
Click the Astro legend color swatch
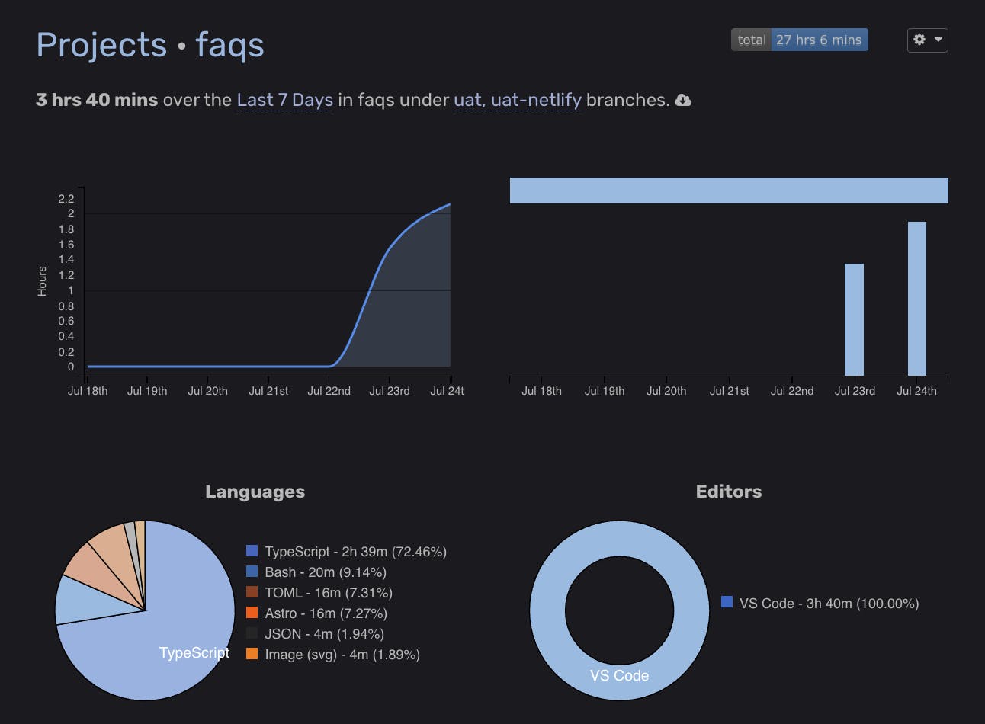(x=252, y=613)
